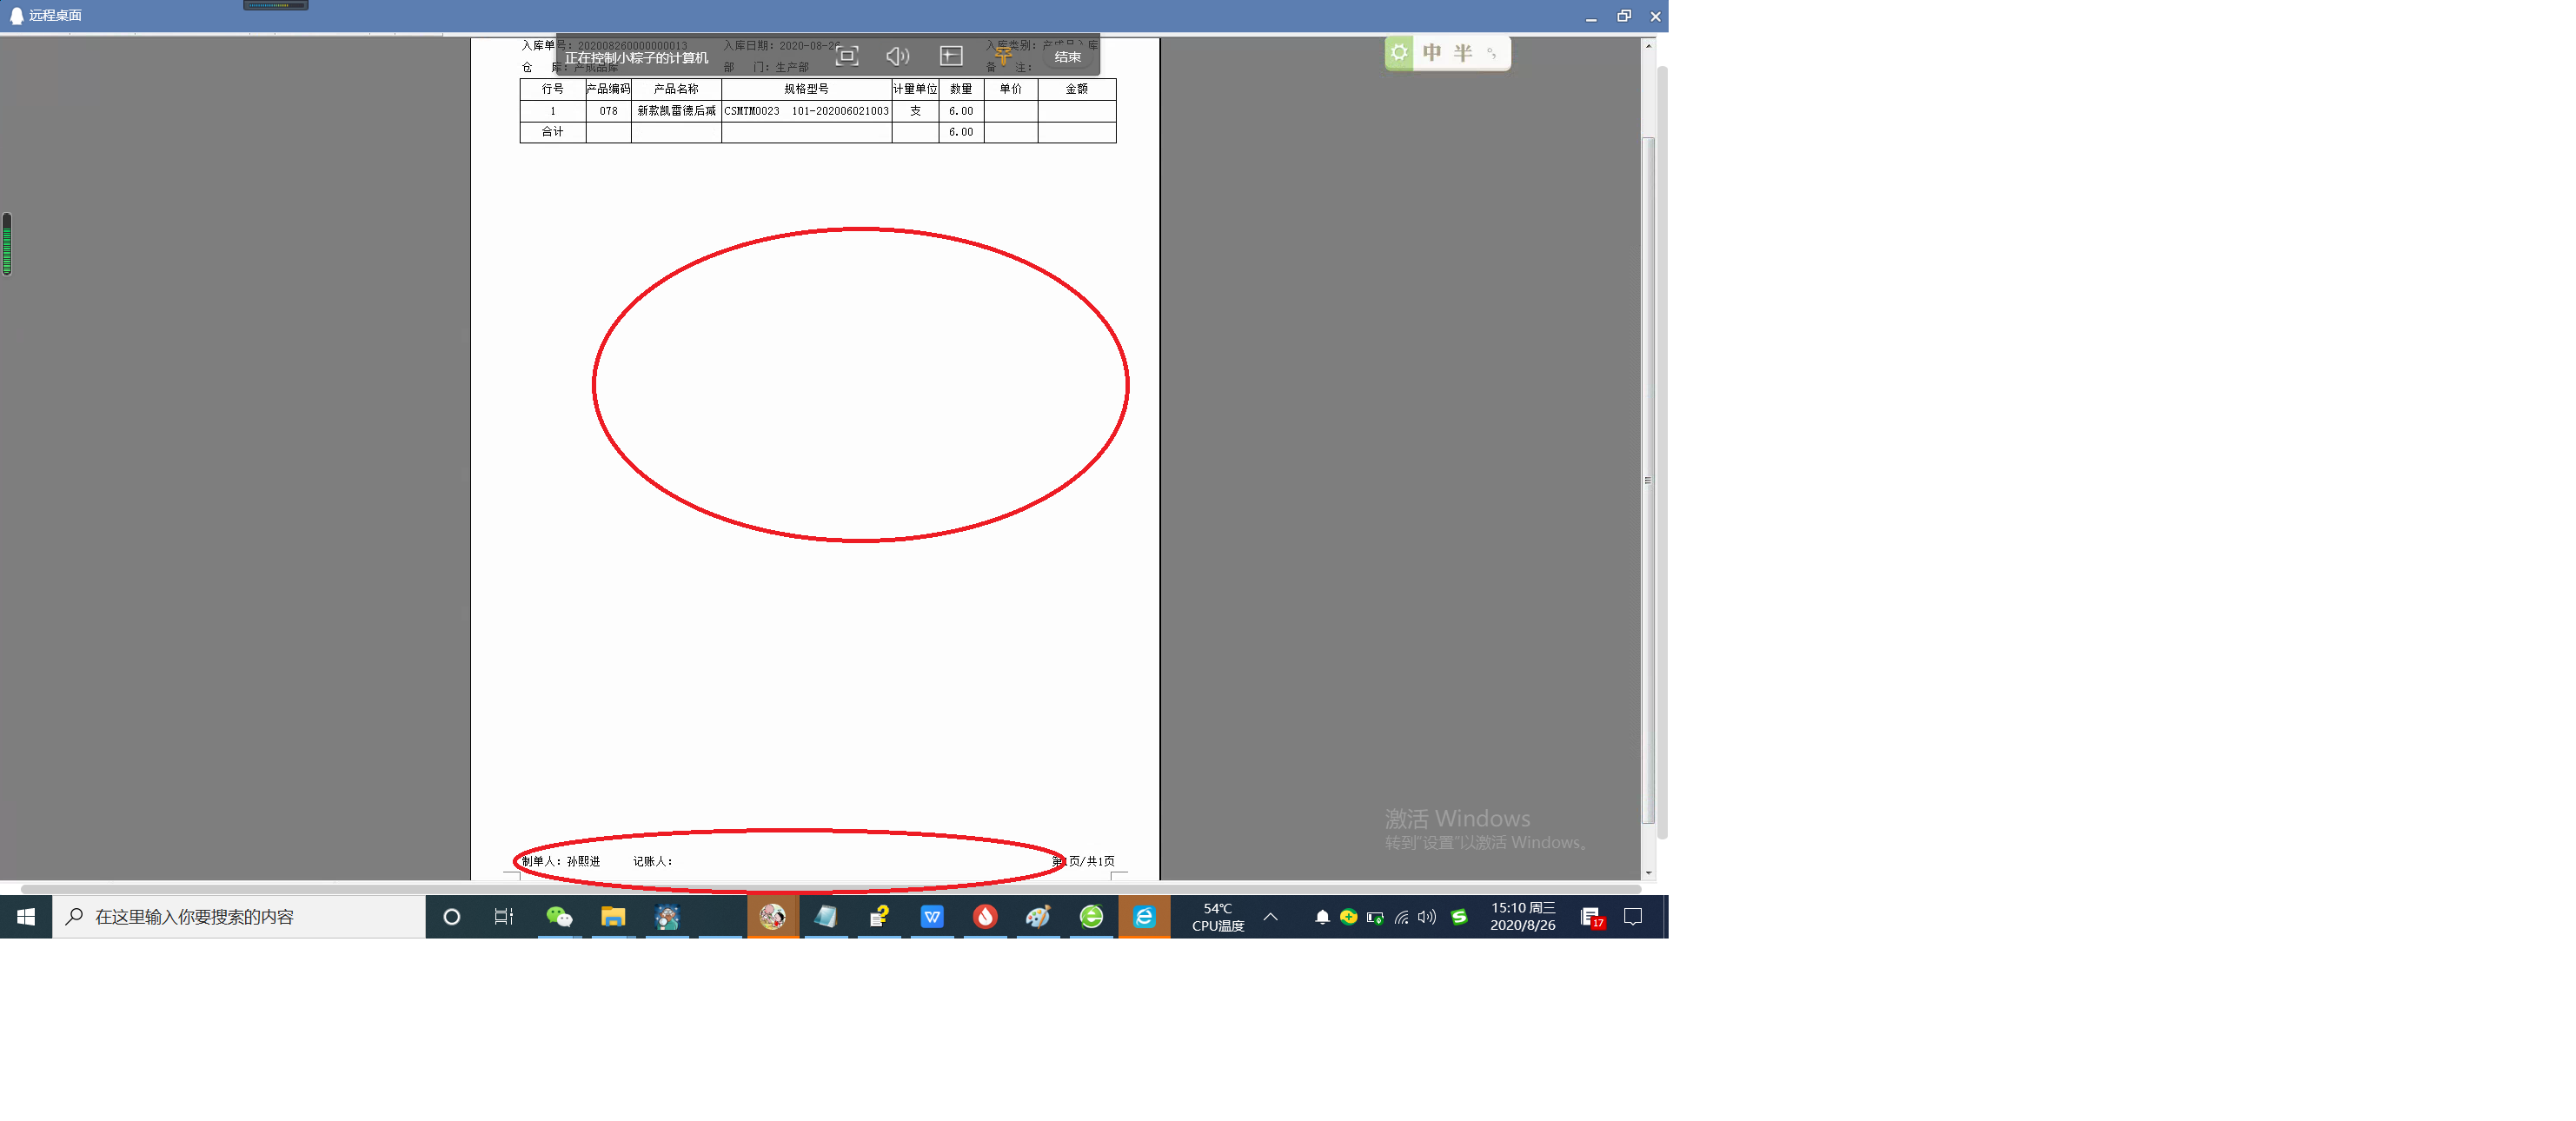Click the green level meter on left edge
This screenshot has height=1121, width=2576.
tap(7, 244)
